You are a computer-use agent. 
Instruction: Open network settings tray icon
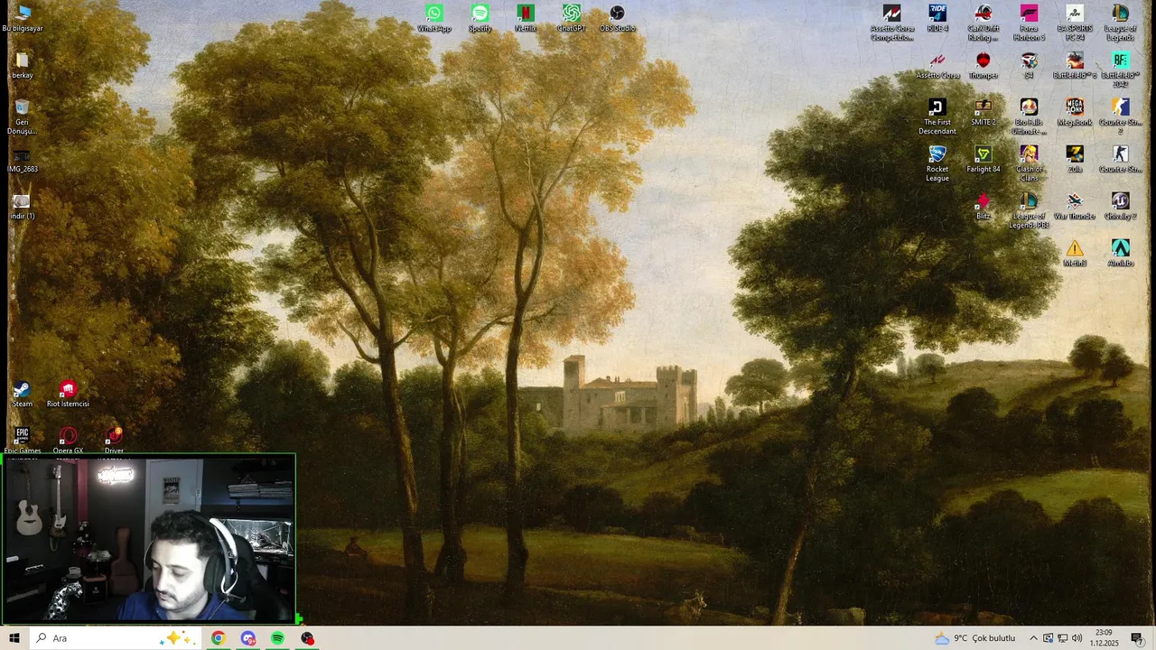click(1062, 638)
